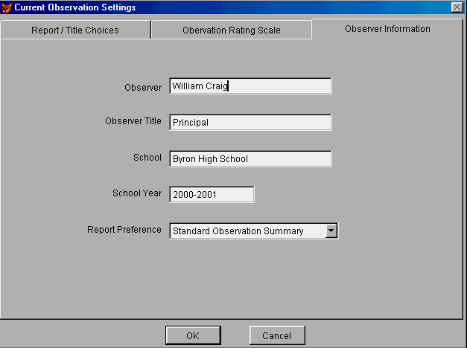Confirm settings with OK button
The height and width of the screenshot is (348, 467).
pyautogui.click(x=193, y=335)
